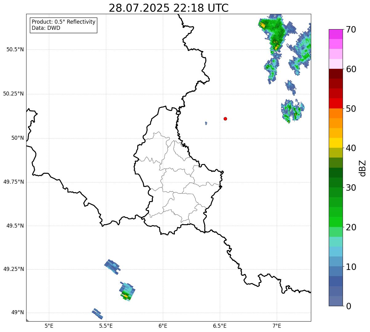Click the 5°E longitude label
This screenshot has width=370, height=332.
click(49, 326)
